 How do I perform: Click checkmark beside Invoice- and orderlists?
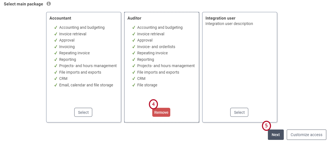tap(134, 47)
